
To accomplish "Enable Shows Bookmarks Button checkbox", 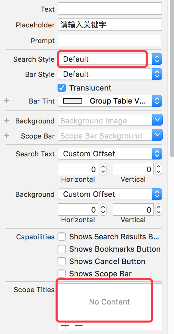I will pos(62,249).
